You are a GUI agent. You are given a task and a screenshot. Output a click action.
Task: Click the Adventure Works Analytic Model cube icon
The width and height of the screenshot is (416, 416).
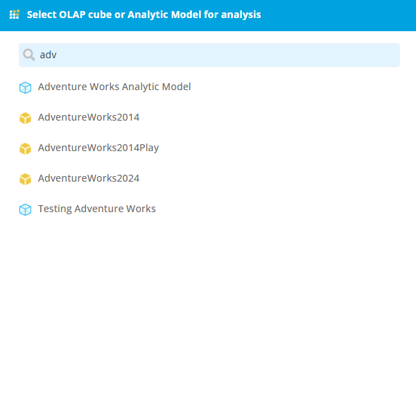[25, 87]
